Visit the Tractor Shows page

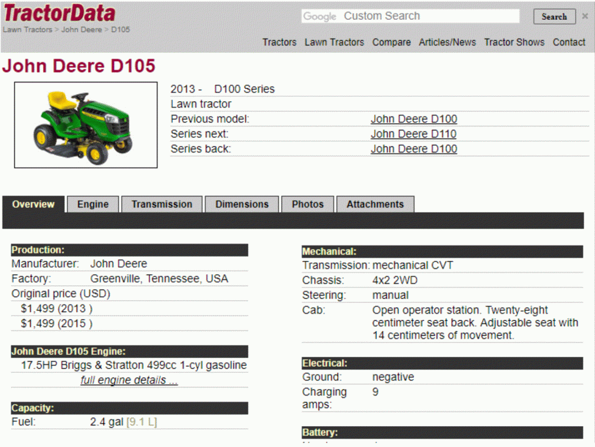coord(514,42)
